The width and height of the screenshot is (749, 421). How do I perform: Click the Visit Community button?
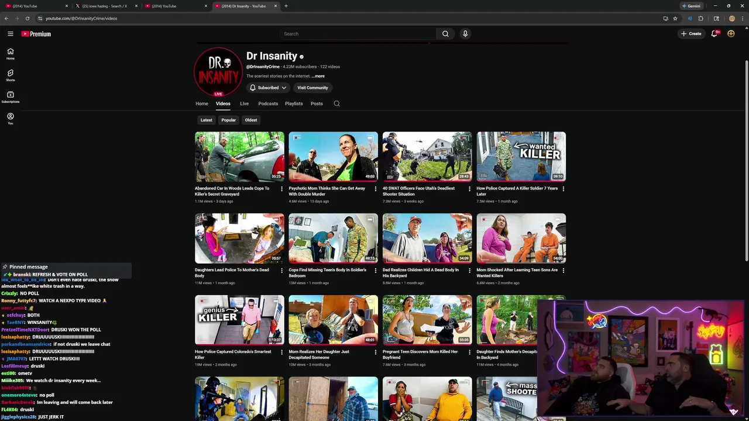(x=312, y=88)
